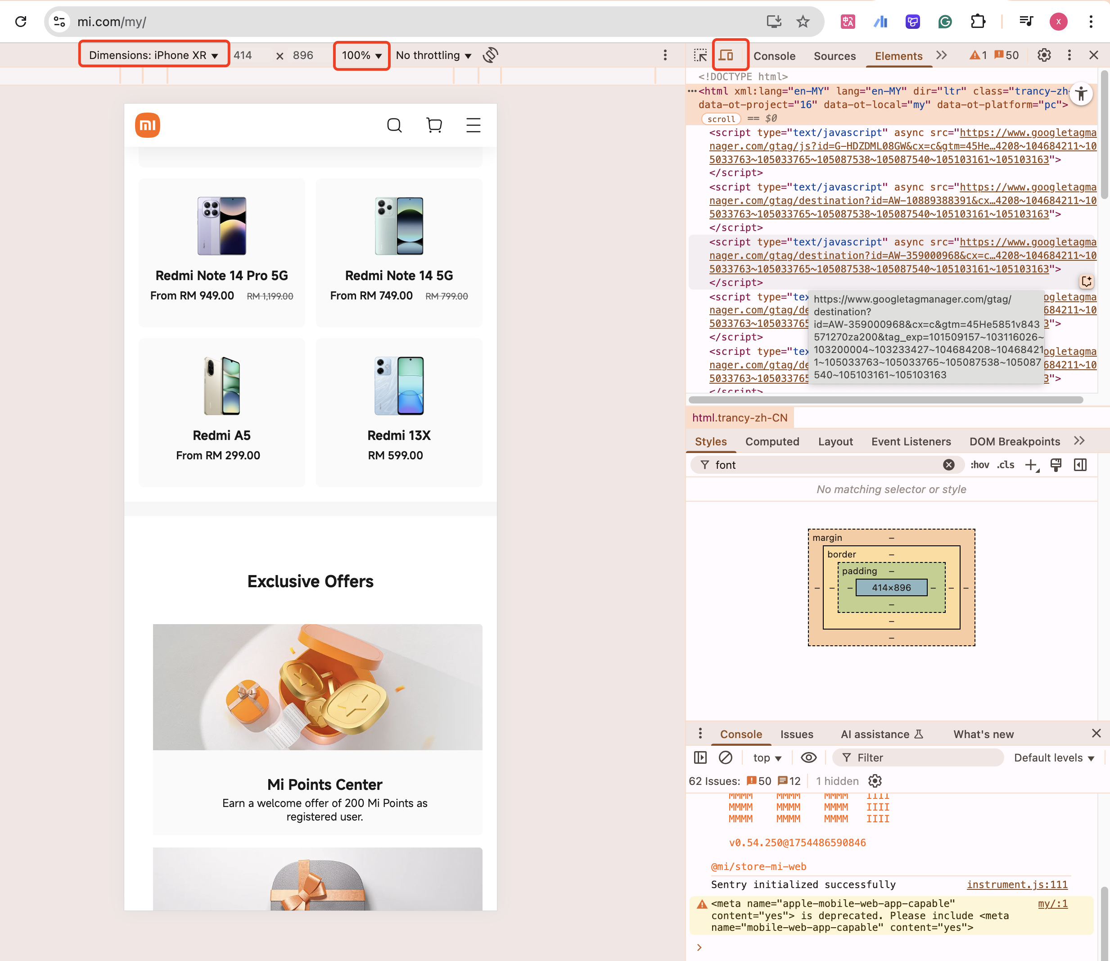
Task: Open the Computed tab
Action: tap(772, 441)
